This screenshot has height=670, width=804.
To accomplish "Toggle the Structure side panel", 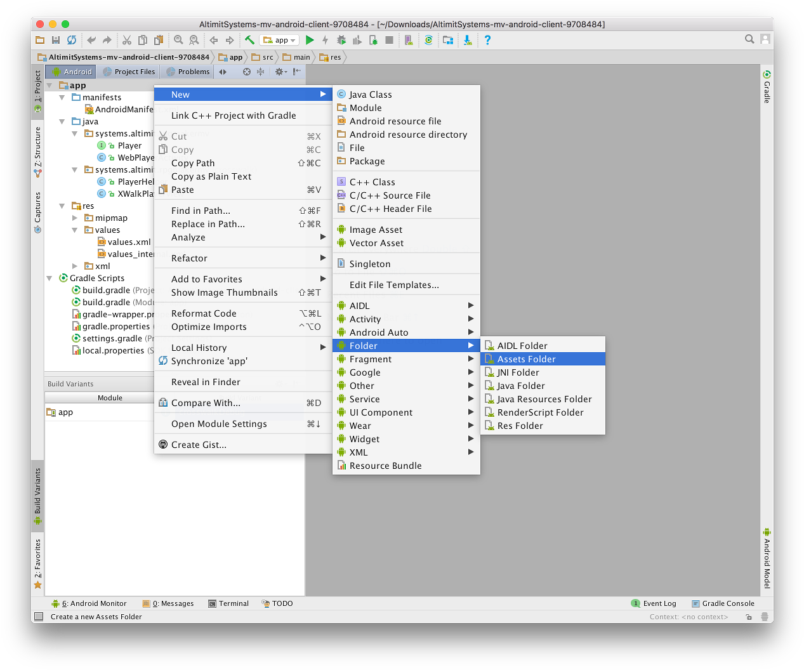I will [x=37, y=152].
